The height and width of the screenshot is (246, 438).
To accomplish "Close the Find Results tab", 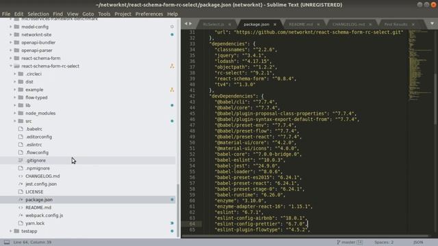I will 413,25.
